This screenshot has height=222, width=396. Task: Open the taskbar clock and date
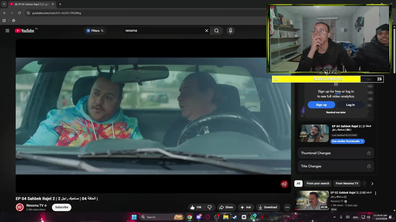click(380, 217)
